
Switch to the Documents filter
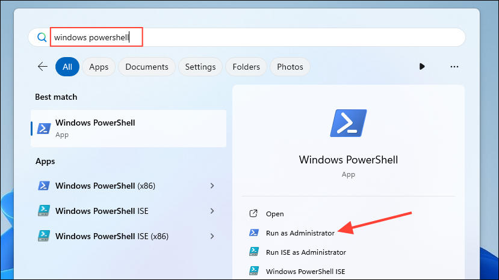147,67
